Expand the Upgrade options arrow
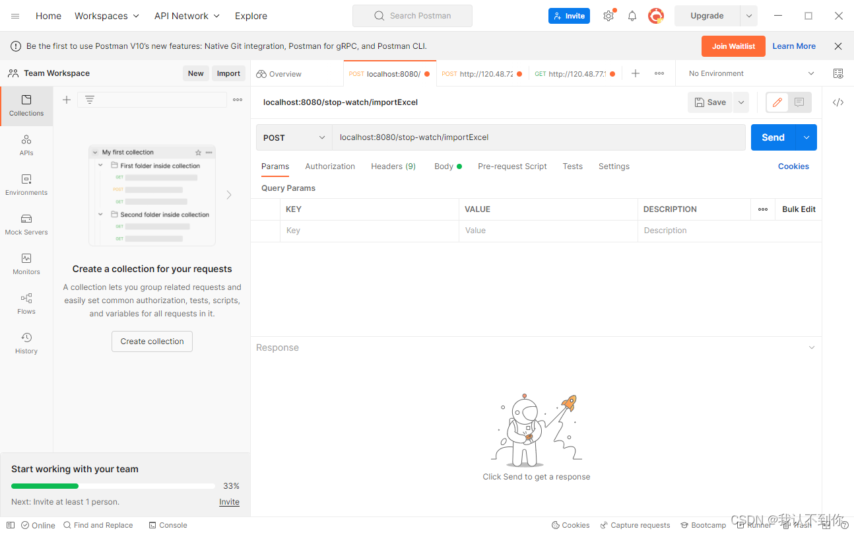854x533 pixels. tap(749, 16)
